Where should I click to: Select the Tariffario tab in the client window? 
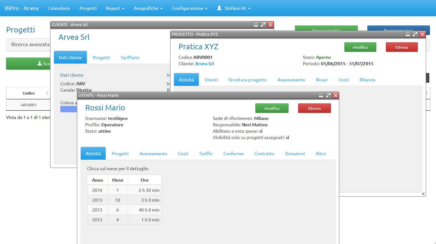130,58
